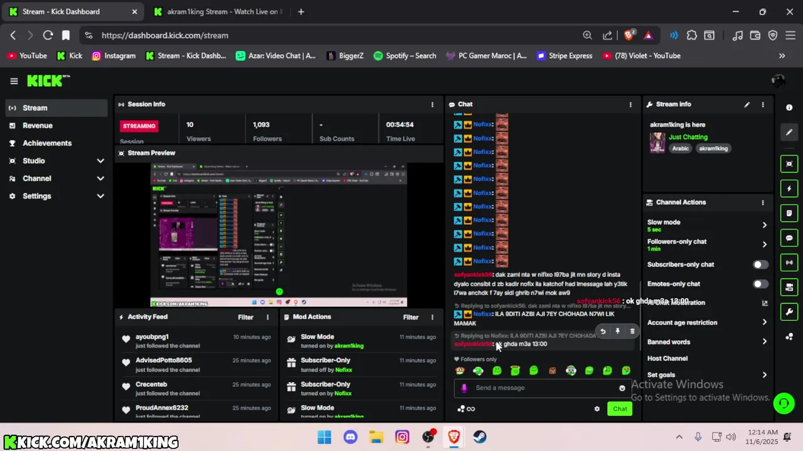Toggle the broadcast signal widget icon in the right sidebar
This screenshot has height=451, width=803.
(x=789, y=262)
